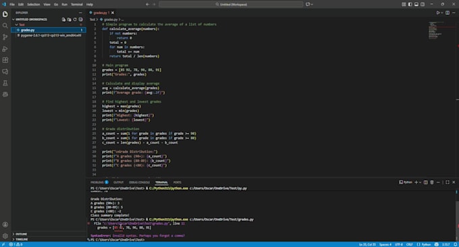The image size is (459, 247).
Task: Open the Run and Debug view
Action: click(5, 49)
